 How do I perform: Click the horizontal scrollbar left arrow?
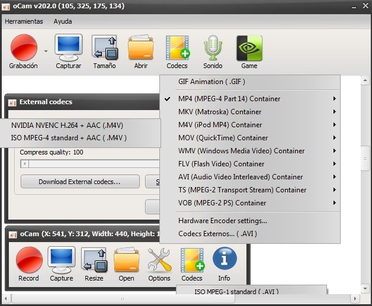[x=6, y=299]
